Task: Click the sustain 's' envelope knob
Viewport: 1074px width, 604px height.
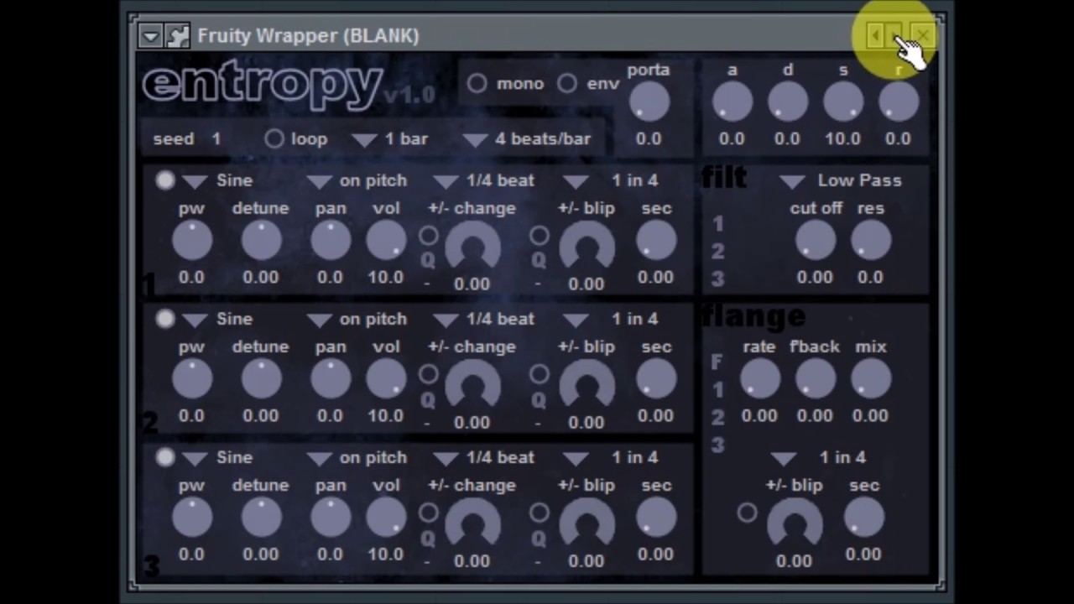Action: (842, 103)
